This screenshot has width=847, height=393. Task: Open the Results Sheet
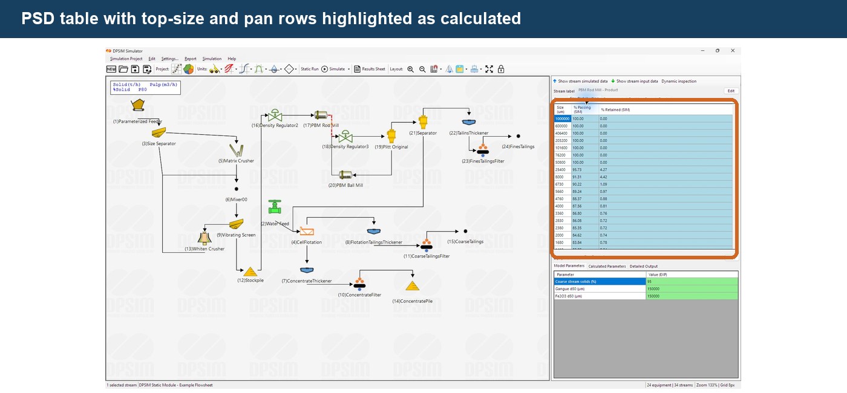370,69
